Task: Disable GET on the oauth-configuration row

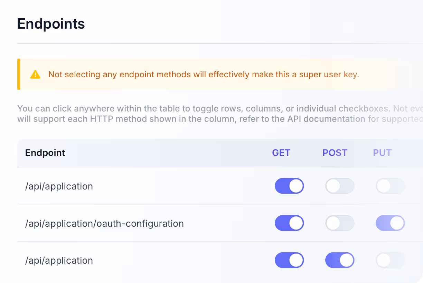Action: [x=289, y=223]
